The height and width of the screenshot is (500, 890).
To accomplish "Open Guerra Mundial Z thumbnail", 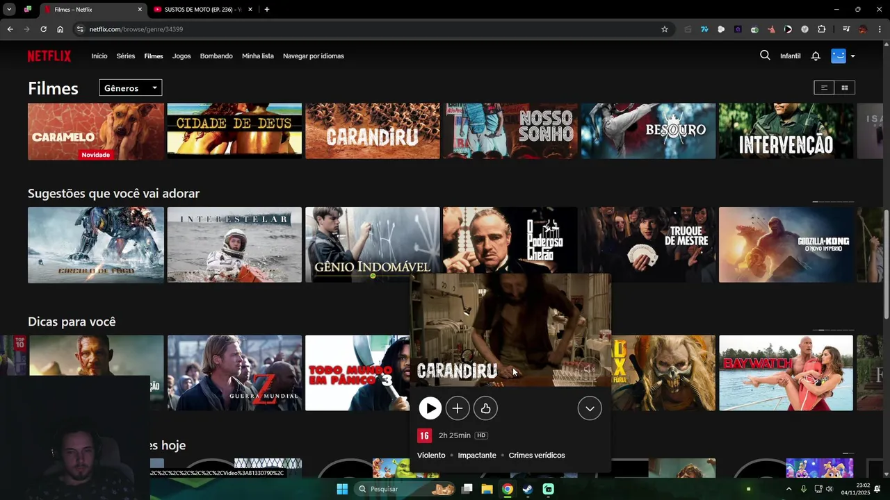I will 234,373.
